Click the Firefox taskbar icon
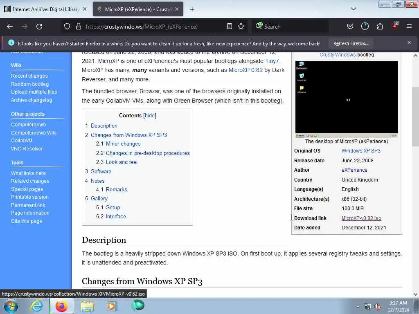Viewport: 419px width, 314px height. [x=62, y=306]
